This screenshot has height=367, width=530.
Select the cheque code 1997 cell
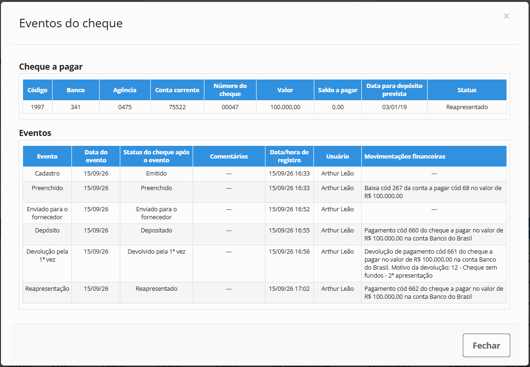coord(38,107)
